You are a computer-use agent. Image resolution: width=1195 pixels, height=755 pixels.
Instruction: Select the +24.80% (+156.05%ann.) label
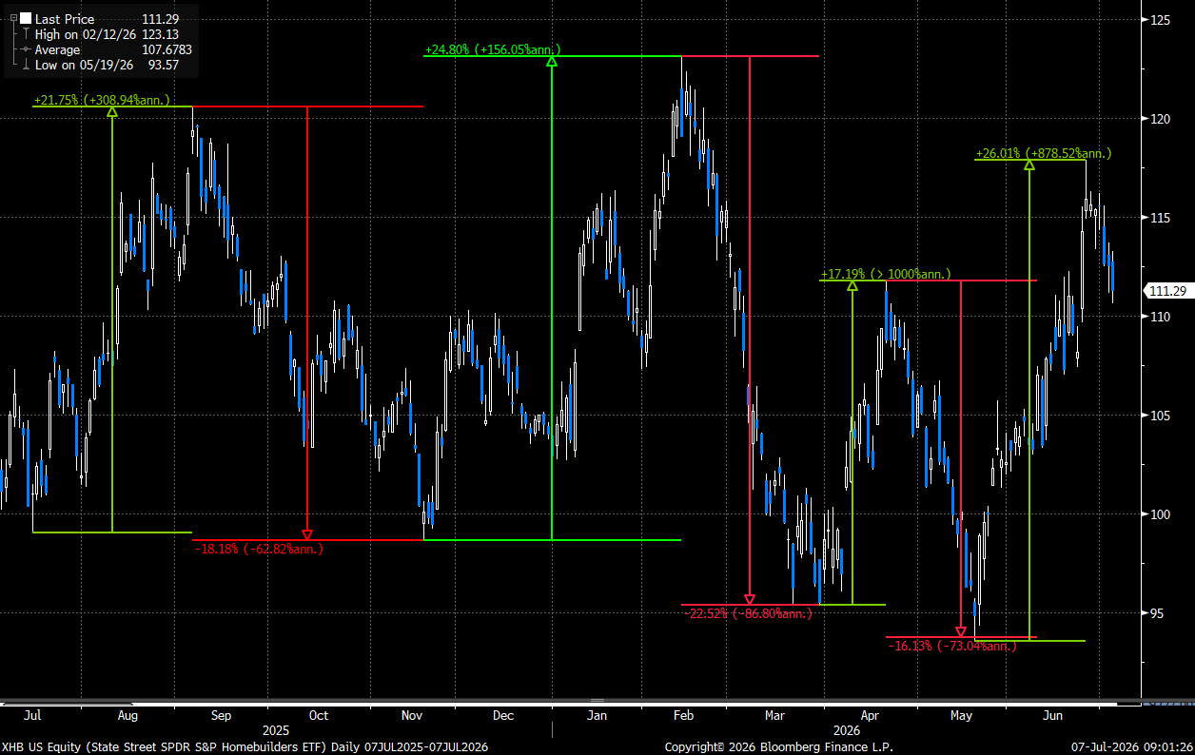click(x=493, y=49)
